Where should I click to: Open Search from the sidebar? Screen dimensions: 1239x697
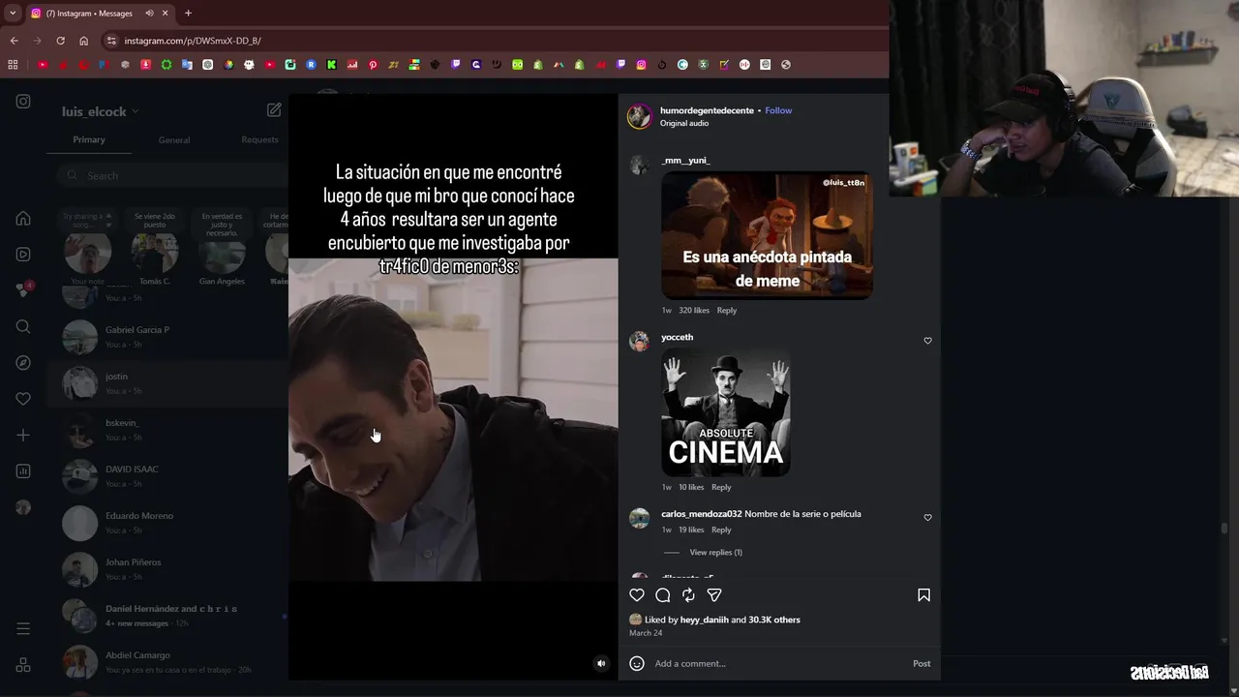23,327
